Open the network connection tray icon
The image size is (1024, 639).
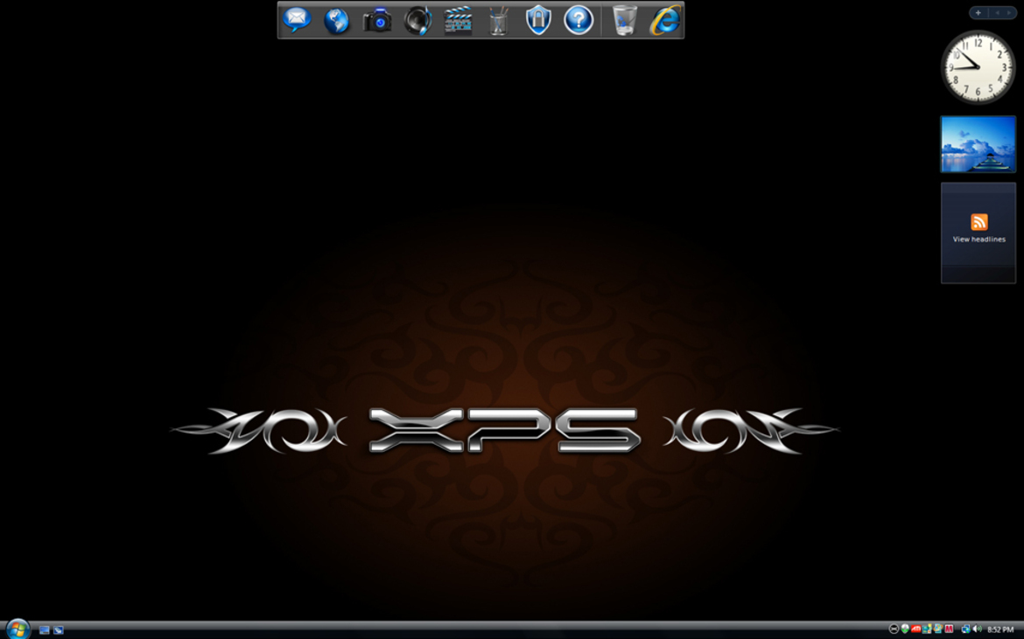[x=965, y=629]
